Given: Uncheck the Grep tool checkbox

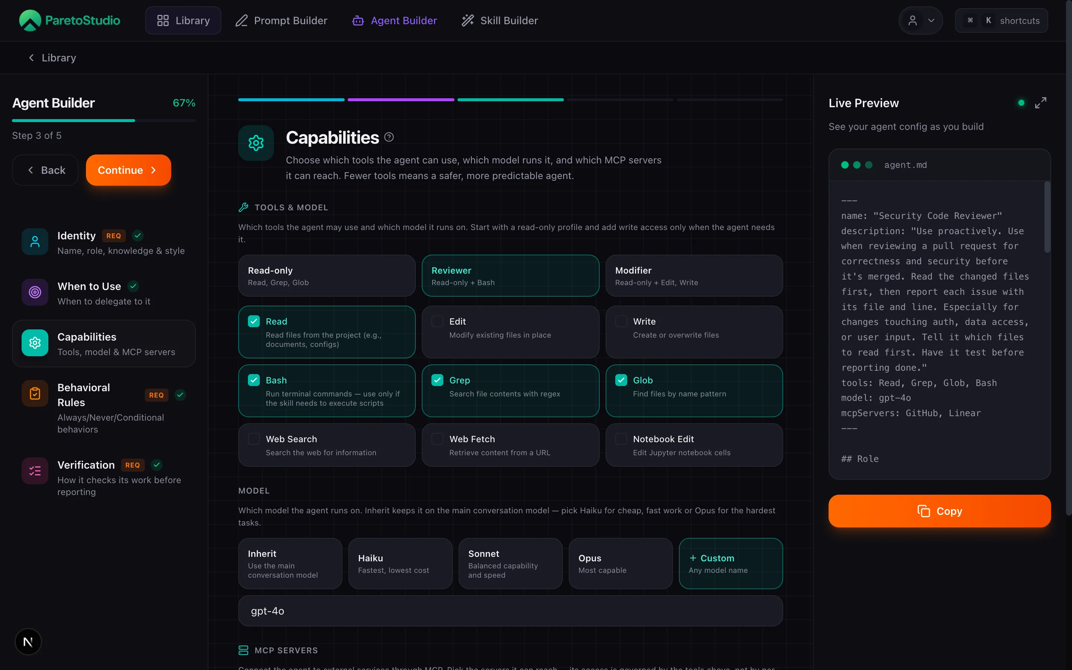Looking at the screenshot, I should pyautogui.click(x=437, y=380).
